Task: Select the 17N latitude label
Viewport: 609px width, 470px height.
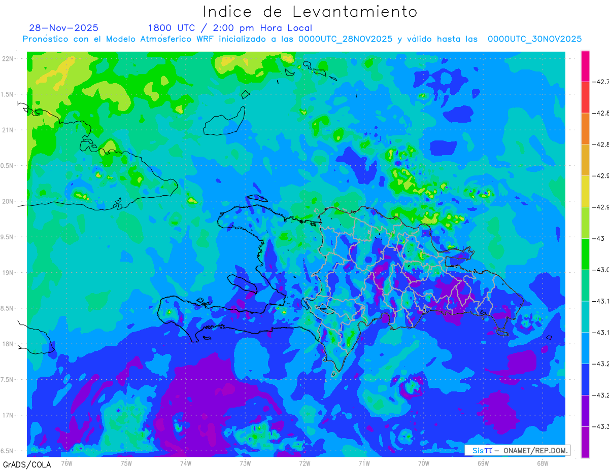Action: [x=8, y=415]
